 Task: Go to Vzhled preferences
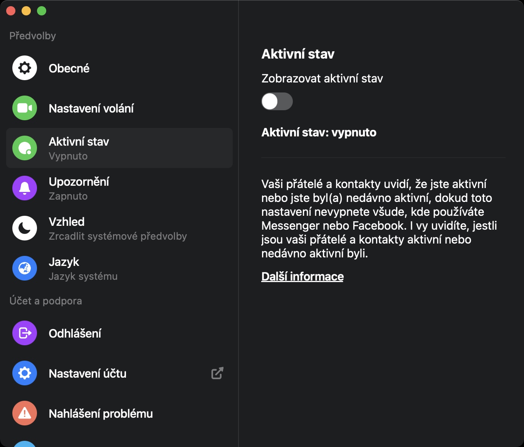(x=67, y=222)
